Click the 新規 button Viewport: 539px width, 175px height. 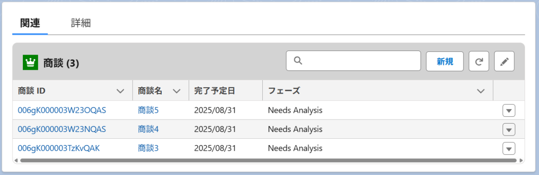pyautogui.click(x=445, y=61)
